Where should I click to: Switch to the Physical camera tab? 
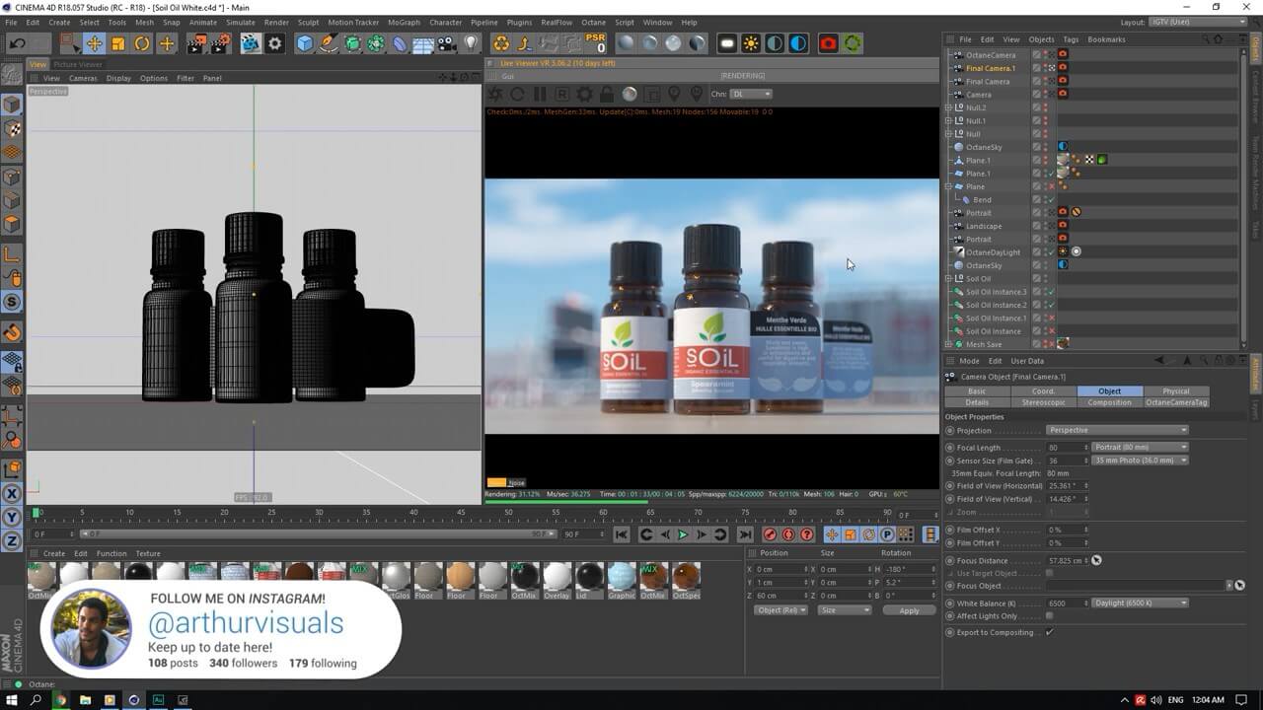pyautogui.click(x=1176, y=390)
